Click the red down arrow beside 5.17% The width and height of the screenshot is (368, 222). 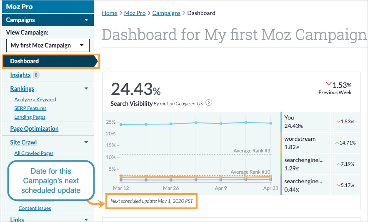[339, 185]
